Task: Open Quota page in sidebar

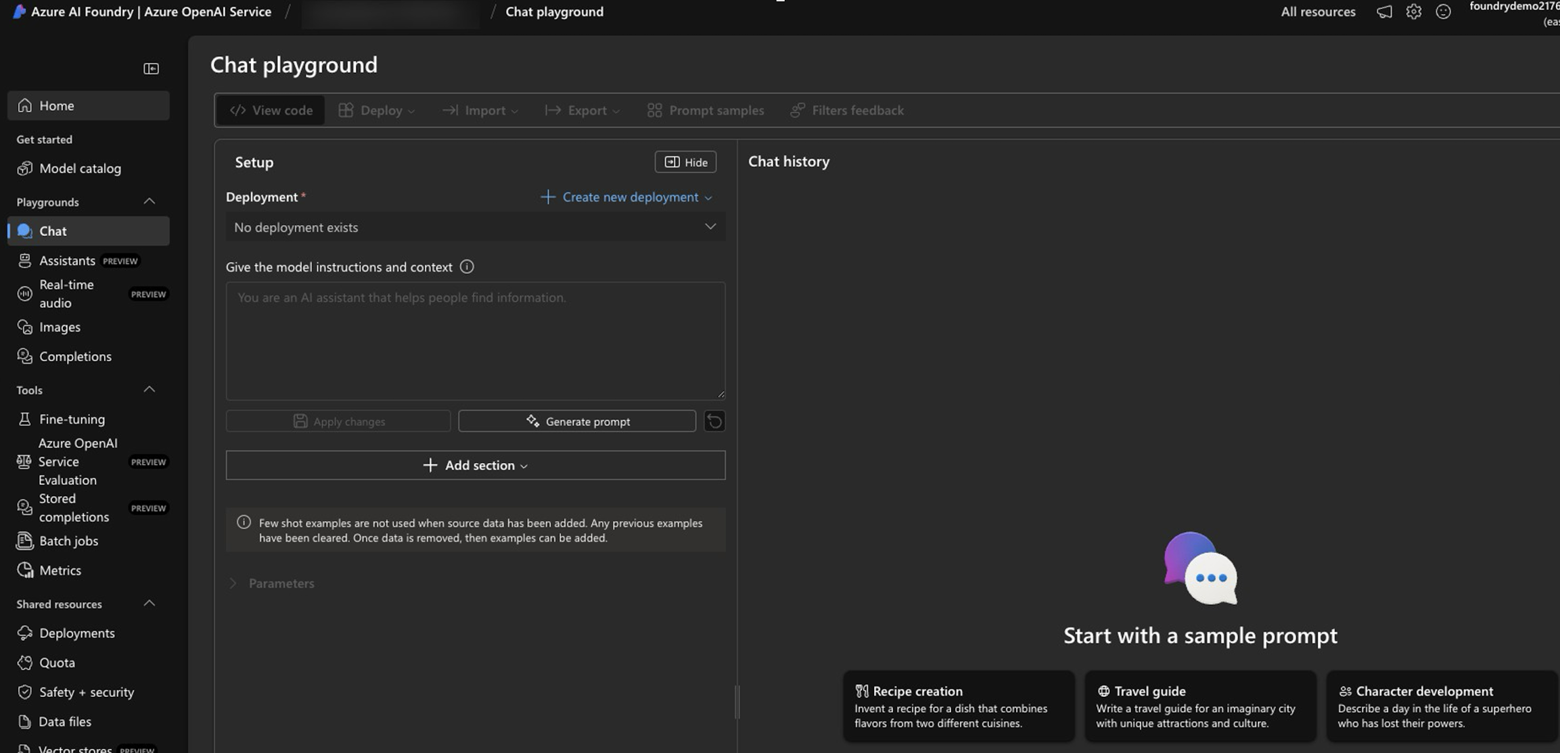Action: click(89, 662)
